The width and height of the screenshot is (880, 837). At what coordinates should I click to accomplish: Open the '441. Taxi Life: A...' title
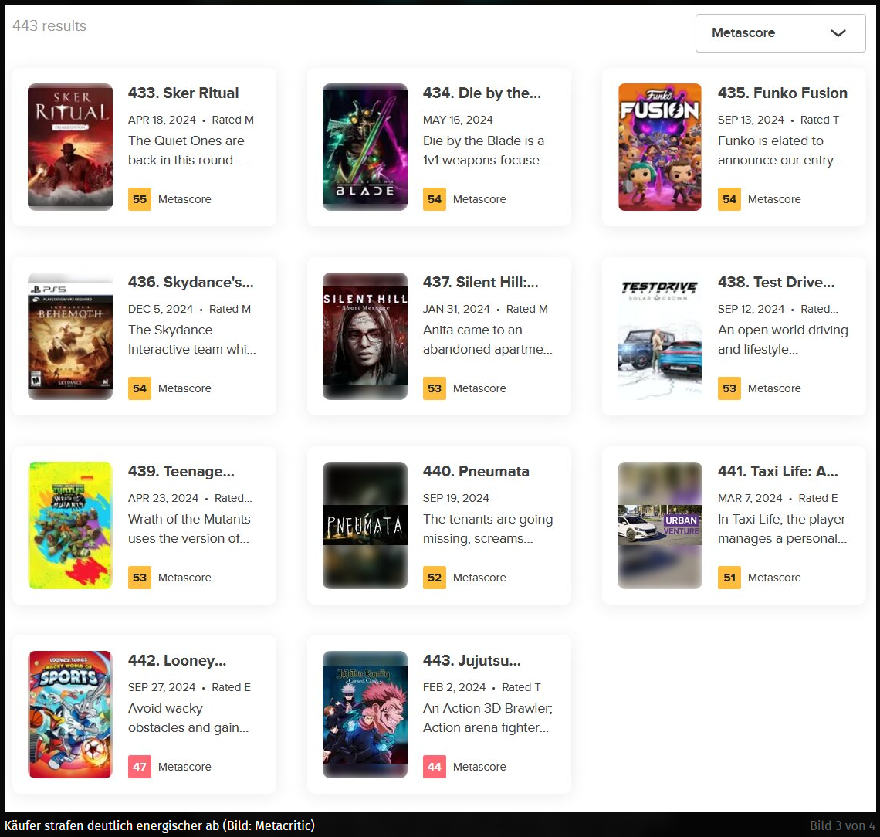point(778,472)
